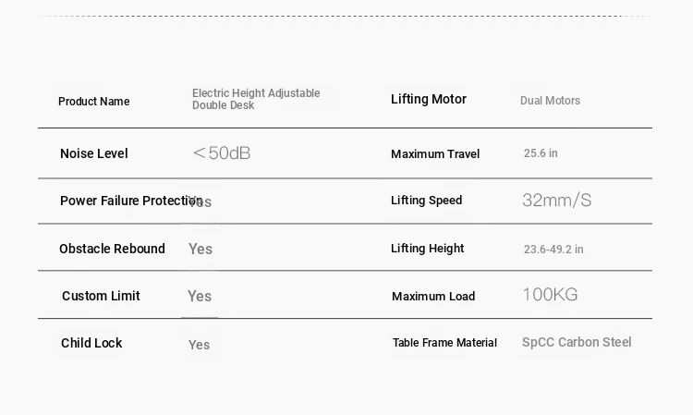
Task: Click the Lifting Height label
Action: [x=428, y=249]
